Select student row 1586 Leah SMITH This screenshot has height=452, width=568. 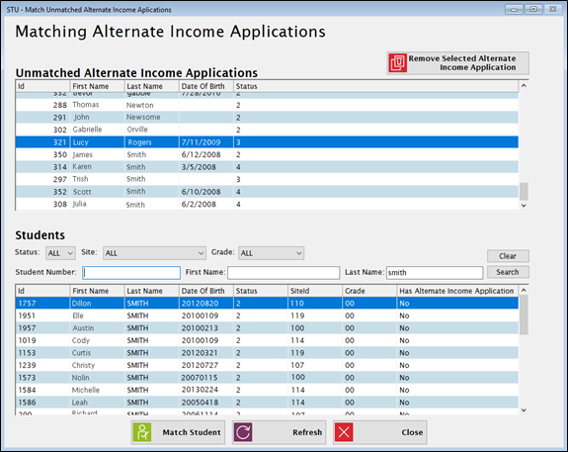(267, 403)
